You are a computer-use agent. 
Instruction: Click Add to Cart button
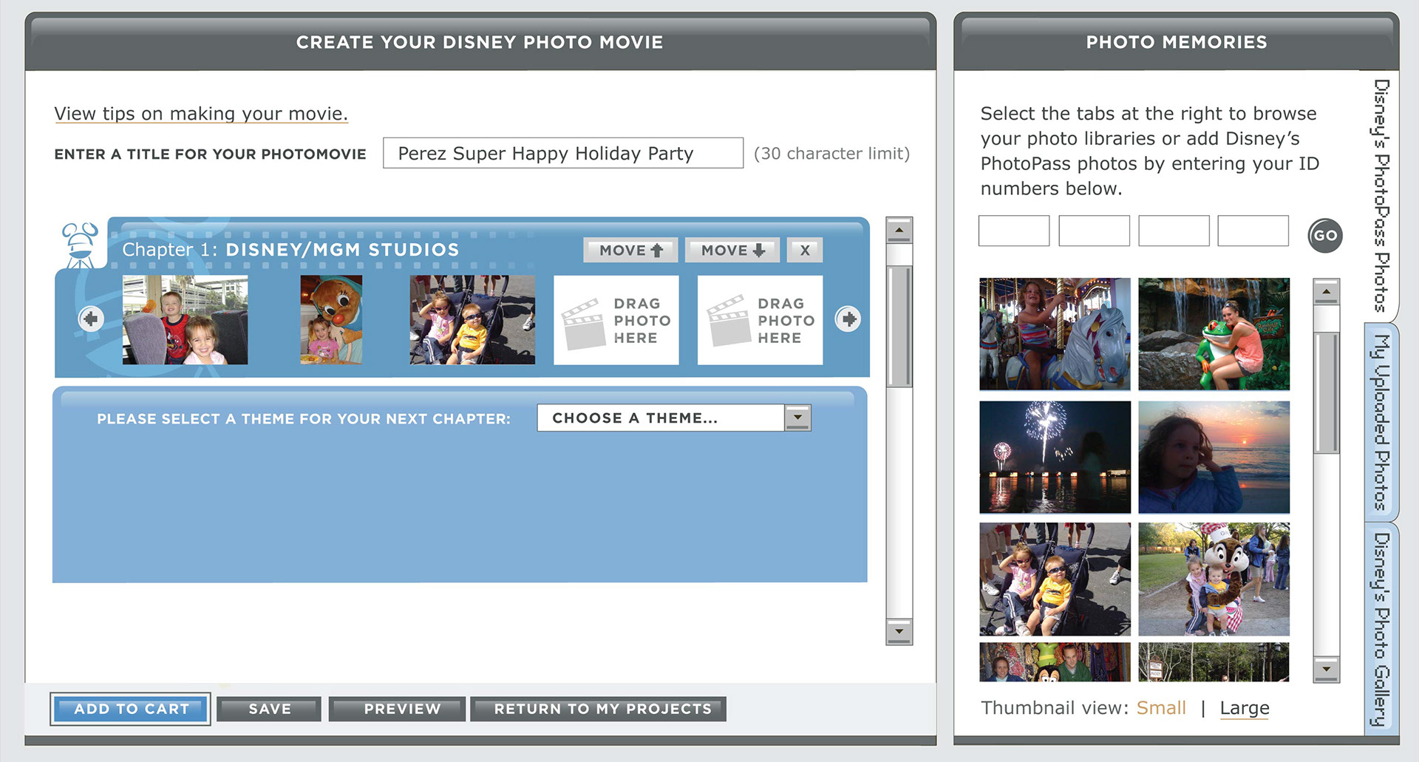131,709
